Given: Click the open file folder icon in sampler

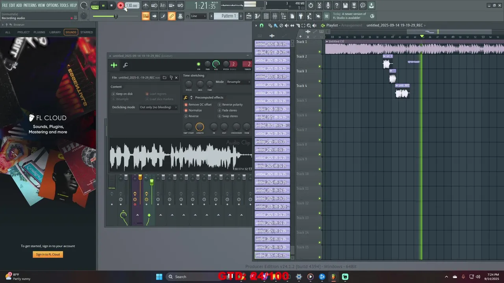Looking at the screenshot, I should [x=165, y=77].
